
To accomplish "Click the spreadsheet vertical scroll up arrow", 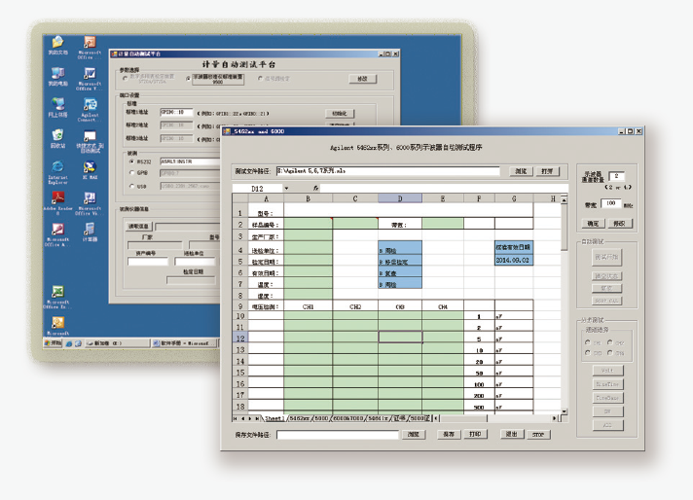I will tap(563, 198).
